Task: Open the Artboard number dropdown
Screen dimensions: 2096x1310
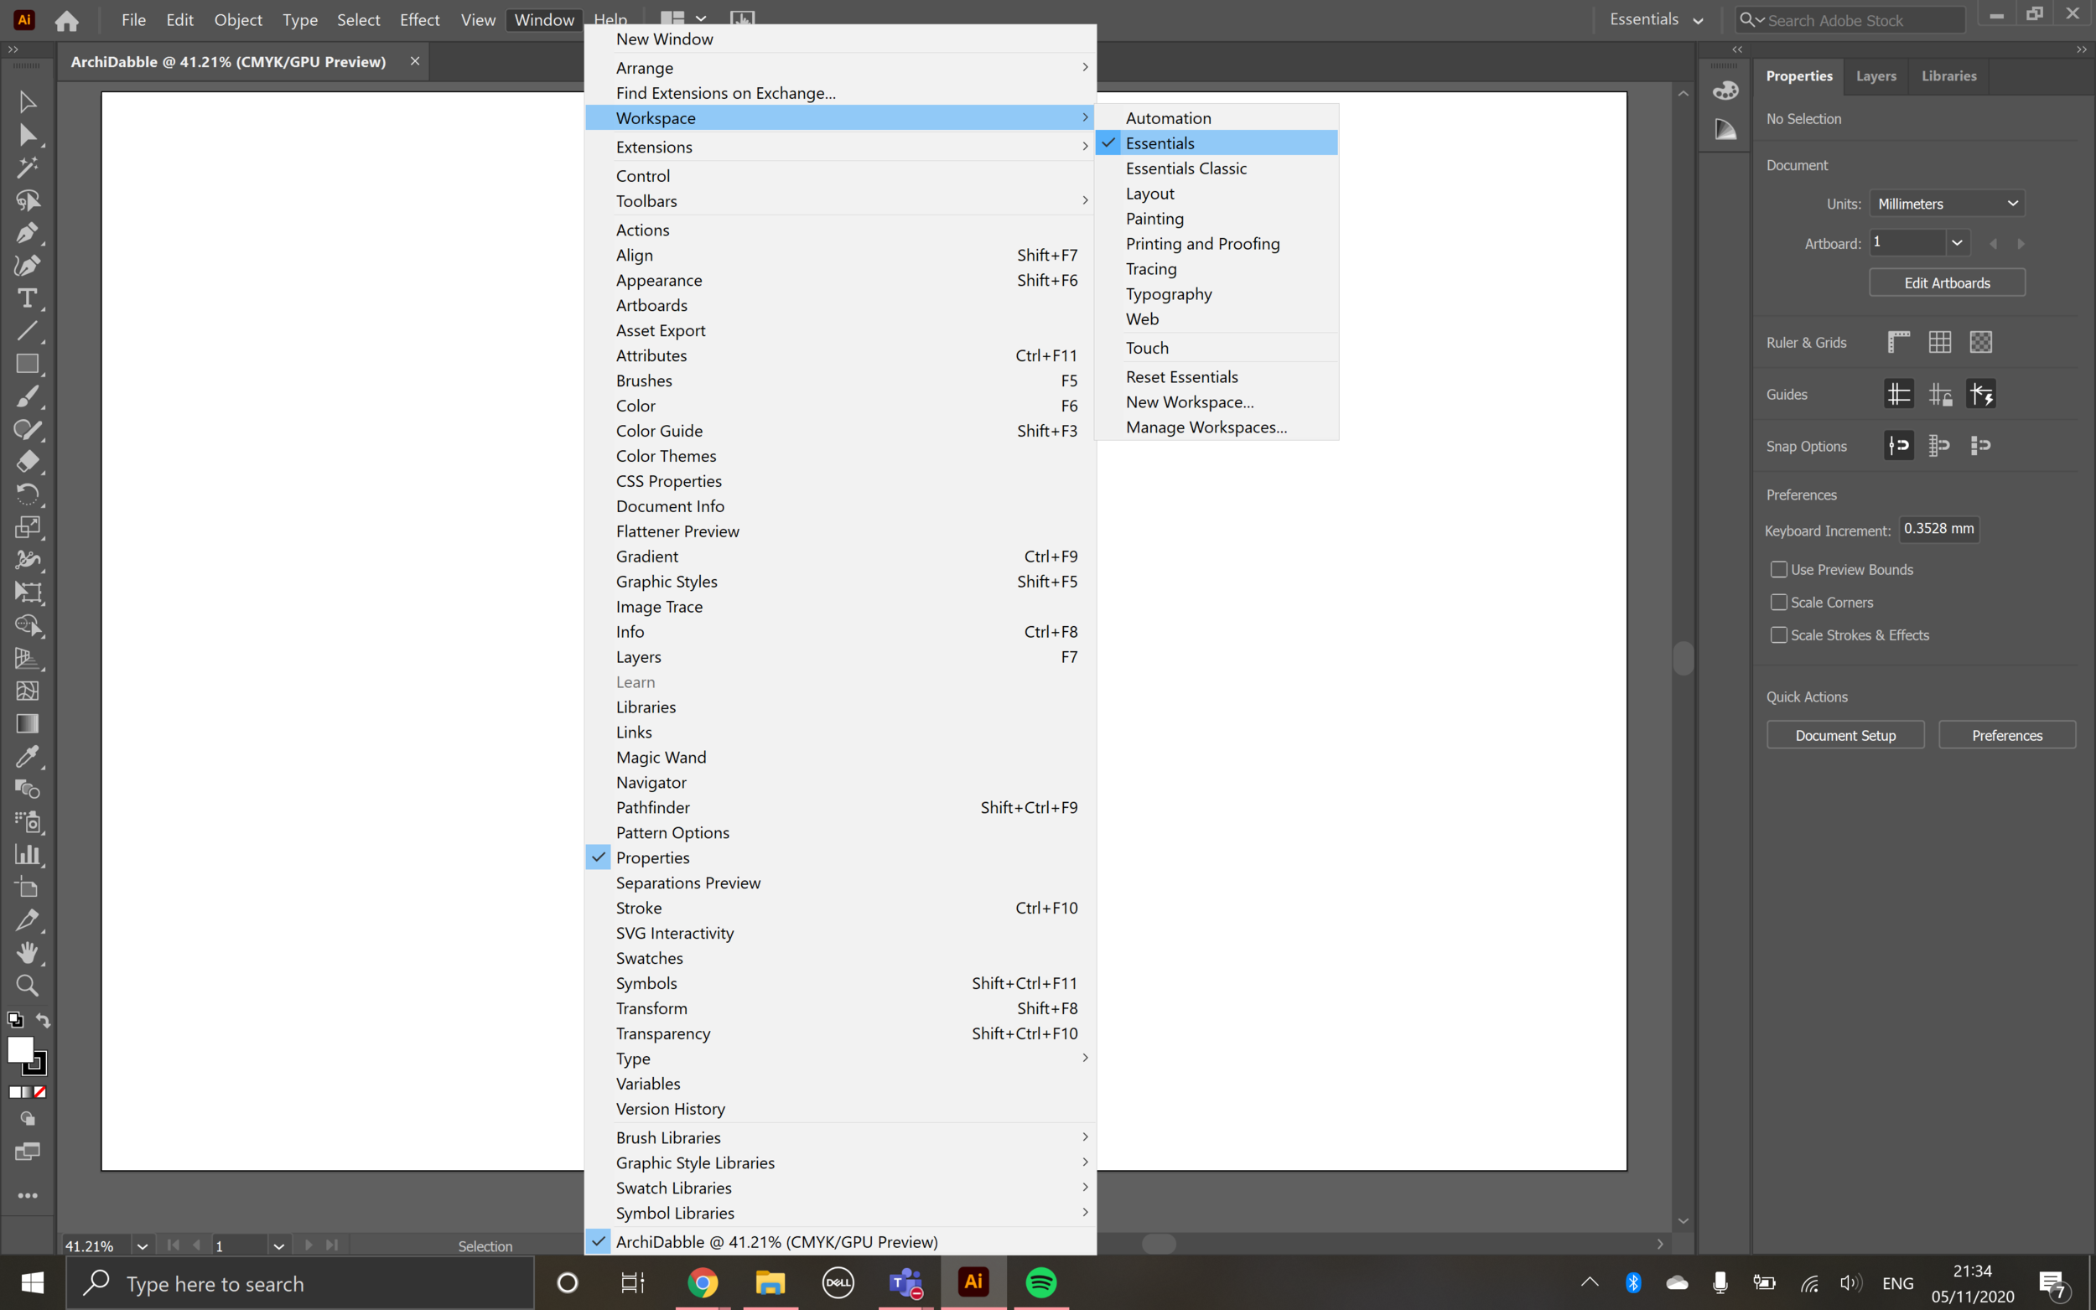Action: (x=1956, y=242)
